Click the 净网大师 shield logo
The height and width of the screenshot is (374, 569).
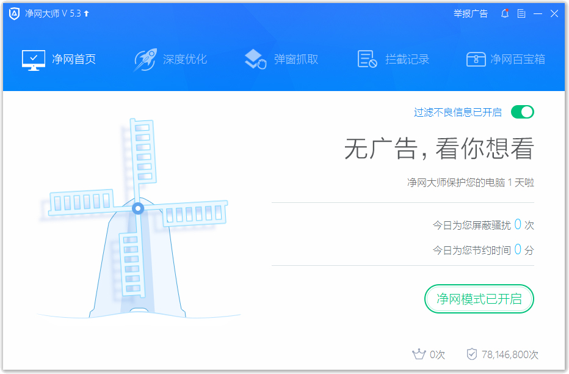pos(13,13)
